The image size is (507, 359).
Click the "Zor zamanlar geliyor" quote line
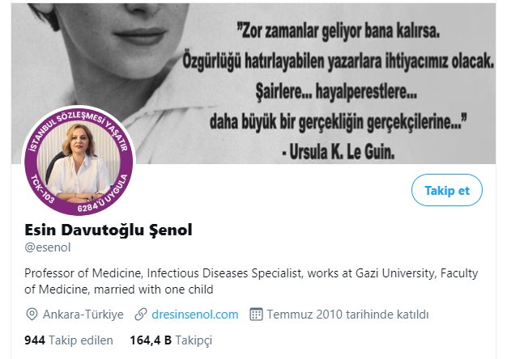click(x=339, y=32)
